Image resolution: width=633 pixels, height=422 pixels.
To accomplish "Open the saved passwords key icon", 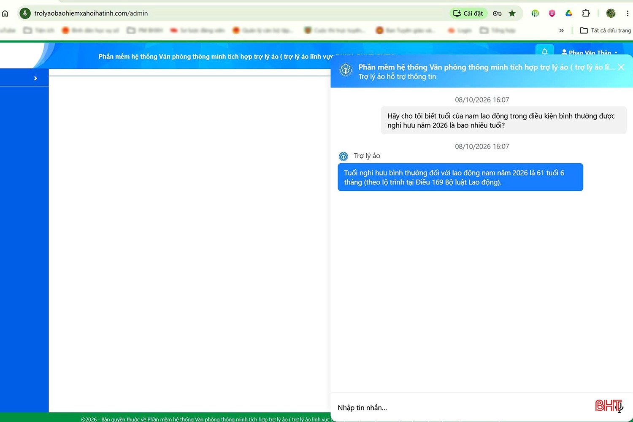I will tap(497, 14).
